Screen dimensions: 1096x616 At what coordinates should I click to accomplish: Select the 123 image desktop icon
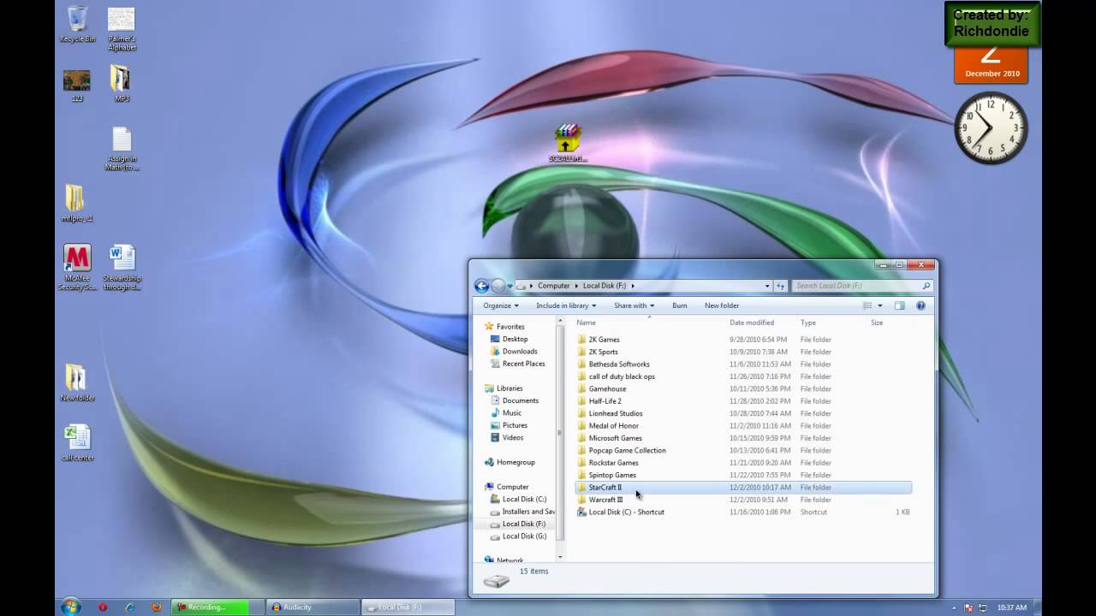(77, 86)
